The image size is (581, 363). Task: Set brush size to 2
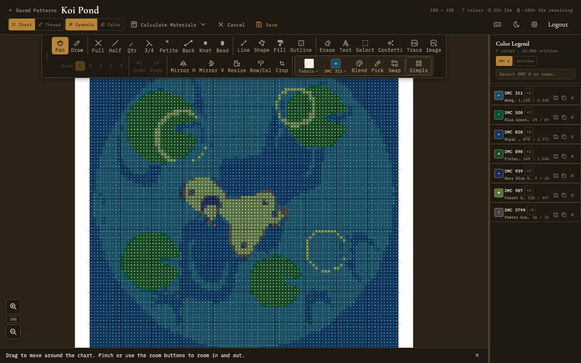click(90, 66)
